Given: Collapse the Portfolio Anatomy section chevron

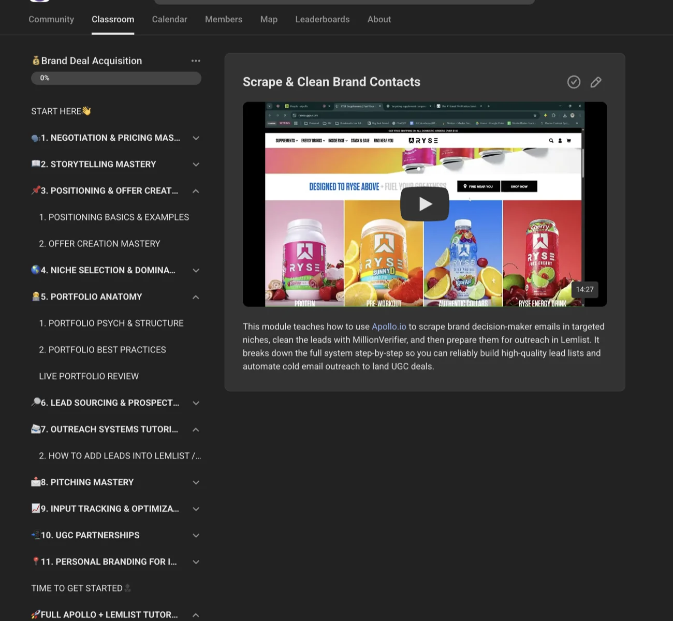Looking at the screenshot, I should 196,297.
